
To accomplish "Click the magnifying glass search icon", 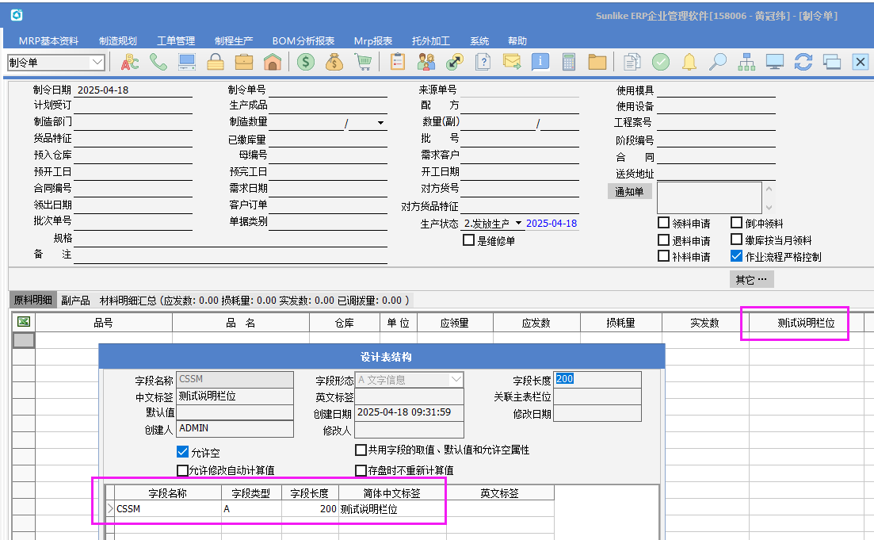I will pos(718,62).
